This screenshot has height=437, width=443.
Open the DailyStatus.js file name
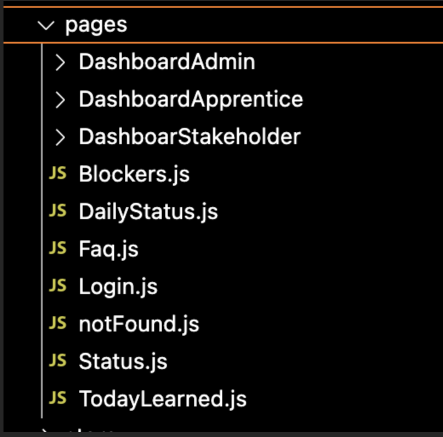coord(148,212)
